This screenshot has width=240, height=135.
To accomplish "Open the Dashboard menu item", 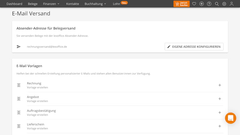I will pos(14,4).
